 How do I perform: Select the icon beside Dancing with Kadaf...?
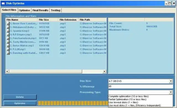click(8, 53)
